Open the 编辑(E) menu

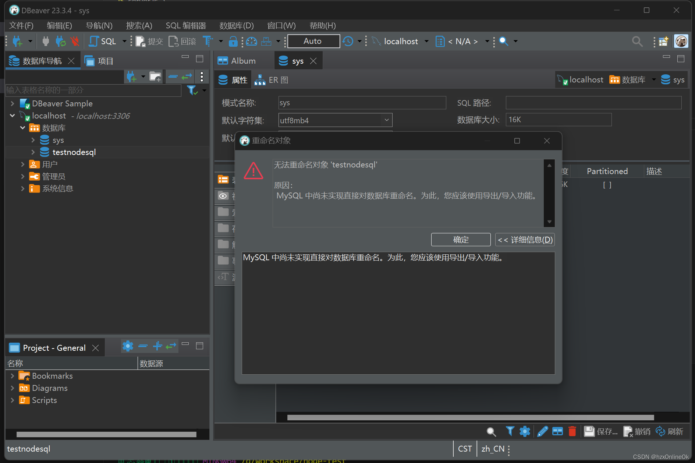(x=60, y=25)
